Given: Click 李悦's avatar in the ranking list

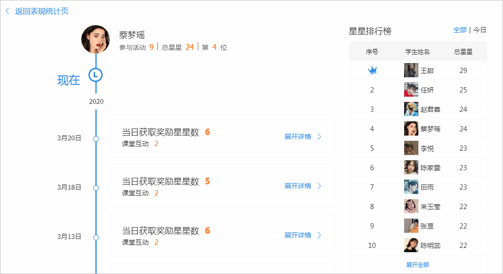Looking at the screenshot, I should click(411, 148).
